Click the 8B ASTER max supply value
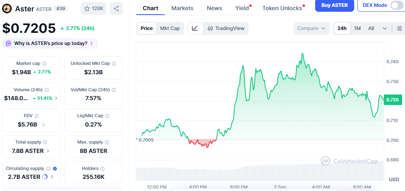 click(94, 151)
